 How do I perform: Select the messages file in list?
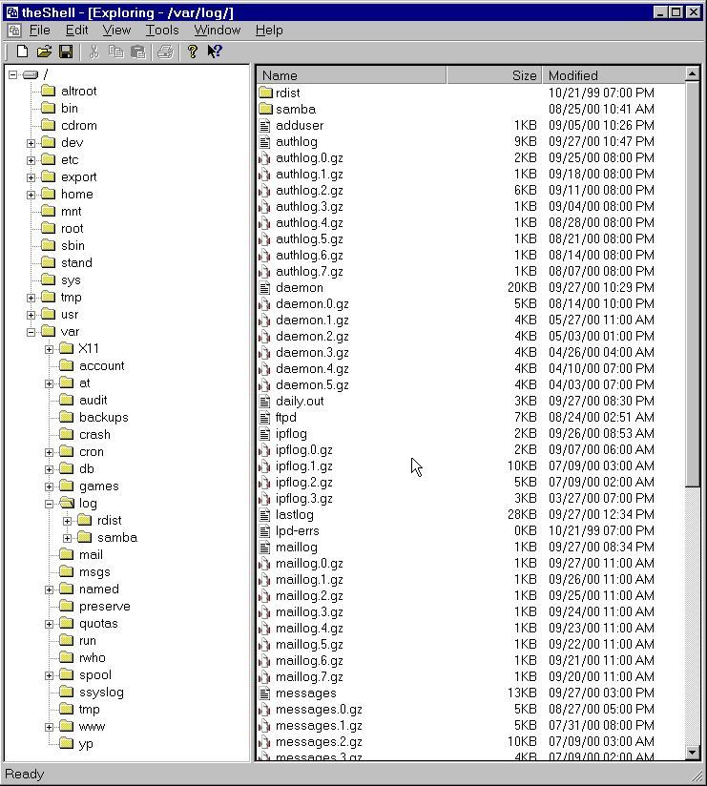305,693
